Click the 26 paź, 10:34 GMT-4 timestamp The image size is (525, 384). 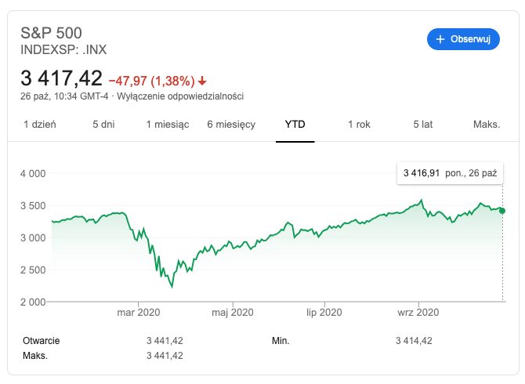pyautogui.click(x=64, y=96)
